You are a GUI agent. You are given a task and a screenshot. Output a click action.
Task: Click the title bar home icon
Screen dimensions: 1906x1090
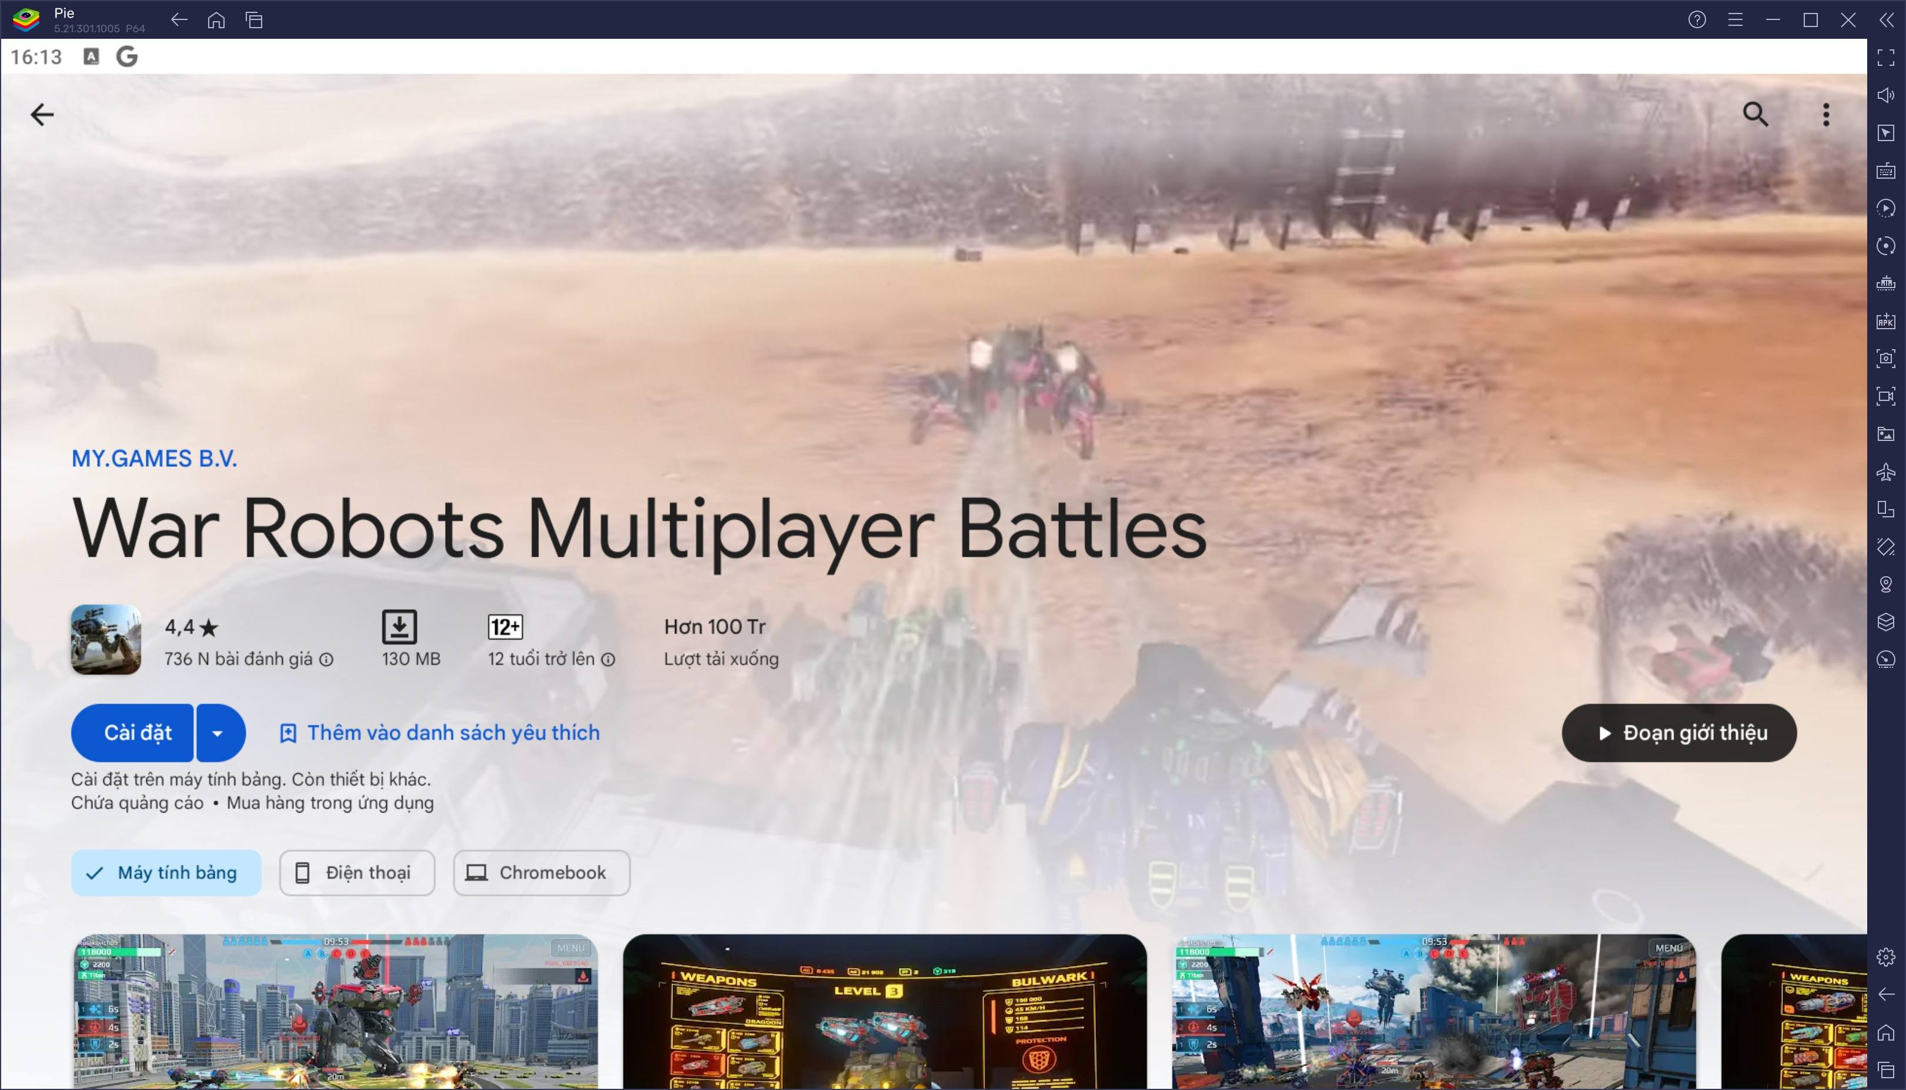click(216, 20)
